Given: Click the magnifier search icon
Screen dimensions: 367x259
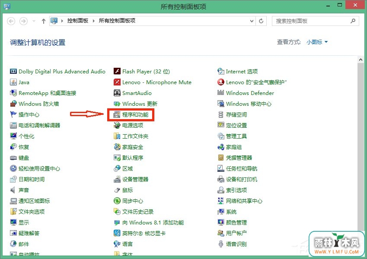Looking at the screenshot, I should point(353,21).
